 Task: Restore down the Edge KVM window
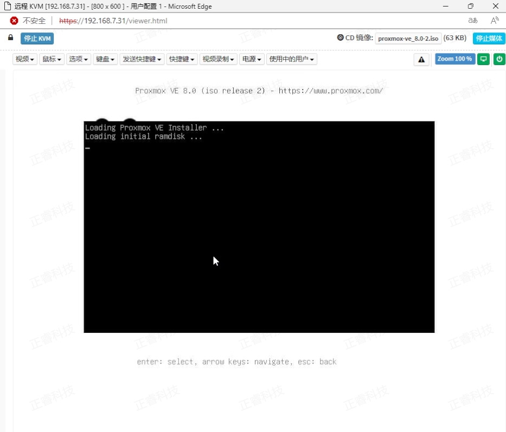click(471, 6)
